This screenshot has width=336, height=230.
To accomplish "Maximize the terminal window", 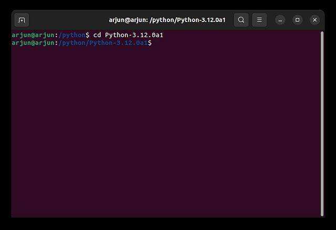I will (x=298, y=20).
